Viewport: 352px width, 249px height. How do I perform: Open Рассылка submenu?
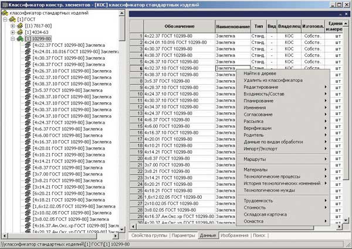point(283,122)
